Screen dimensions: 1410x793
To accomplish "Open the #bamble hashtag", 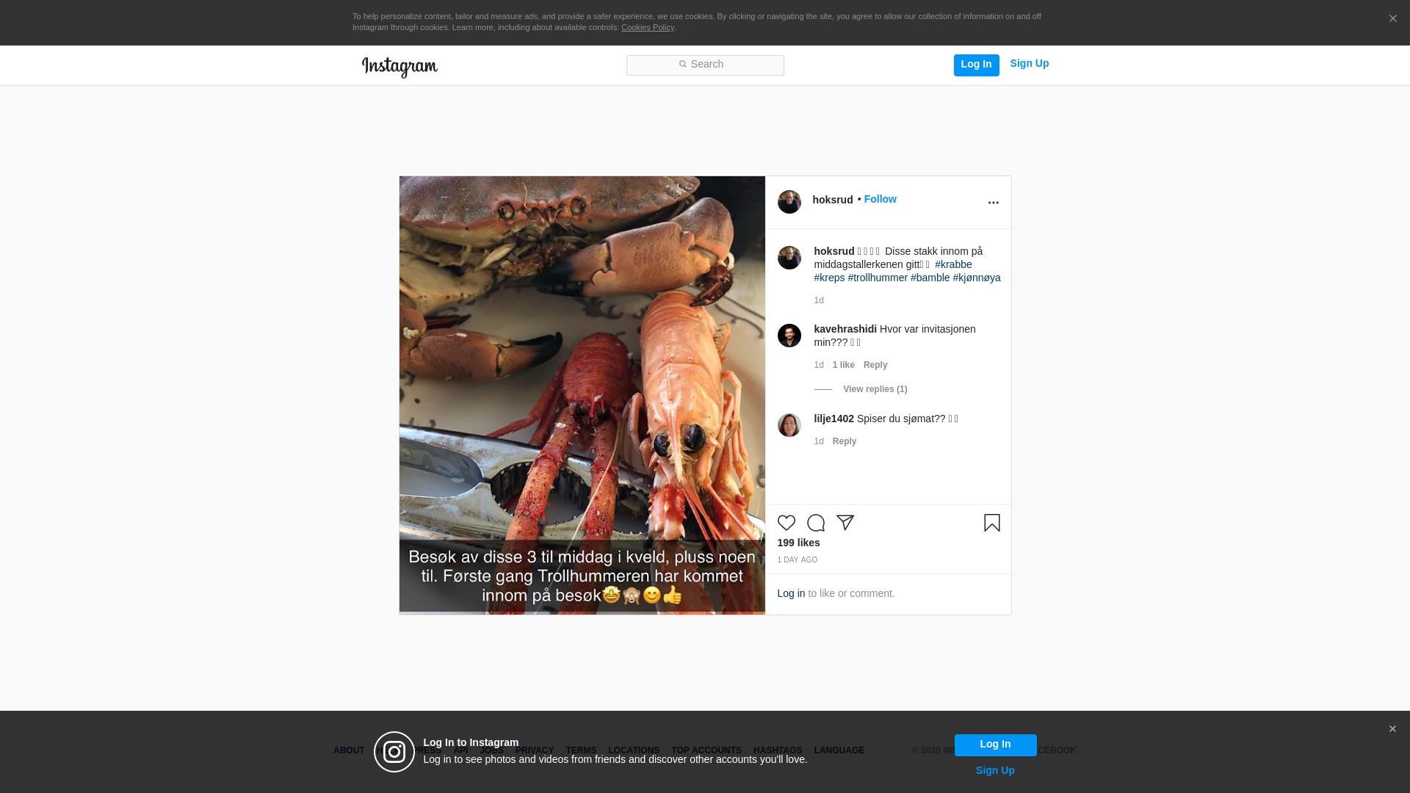I will click(930, 278).
